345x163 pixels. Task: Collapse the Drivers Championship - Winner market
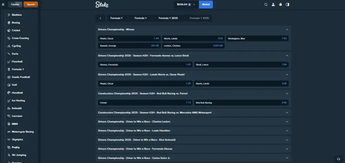[x=287, y=30]
